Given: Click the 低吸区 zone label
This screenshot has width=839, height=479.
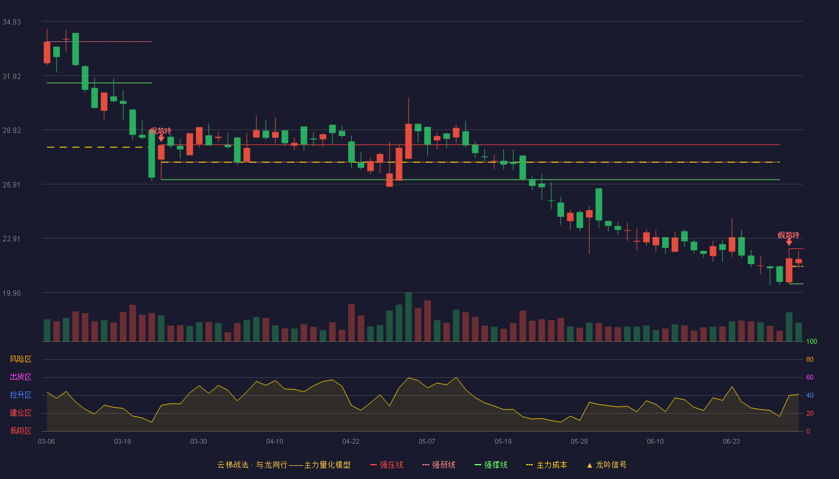Looking at the screenshot, I should click(x=20, y=431).
